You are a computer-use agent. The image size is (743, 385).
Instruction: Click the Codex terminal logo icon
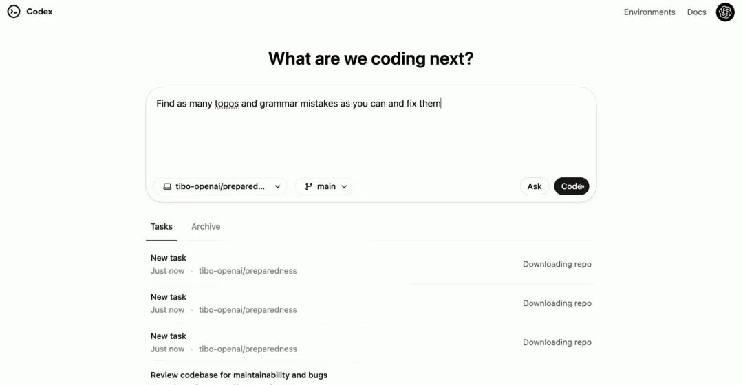(x=14, y=12)
